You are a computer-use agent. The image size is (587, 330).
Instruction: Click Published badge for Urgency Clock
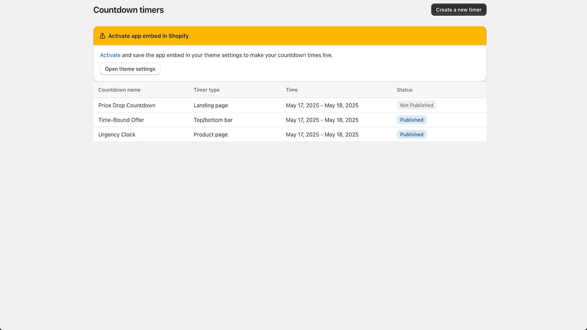point(412,135)
